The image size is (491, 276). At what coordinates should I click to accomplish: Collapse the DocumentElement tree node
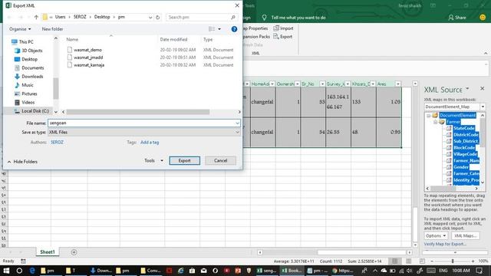click(x=428, y=116)
